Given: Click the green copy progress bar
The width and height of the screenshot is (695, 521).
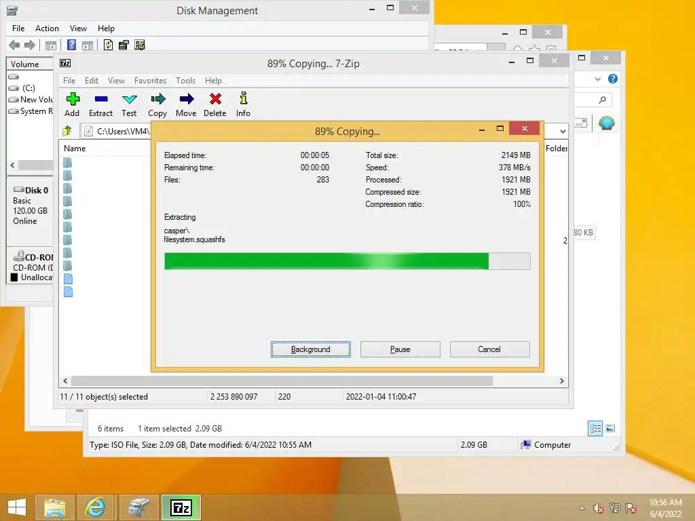Looking at the screenshot, I should (x=347, y=261).
